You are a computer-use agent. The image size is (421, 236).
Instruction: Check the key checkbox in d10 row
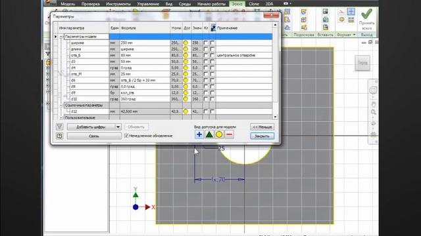pyautogui.click(x=206, y=99)
